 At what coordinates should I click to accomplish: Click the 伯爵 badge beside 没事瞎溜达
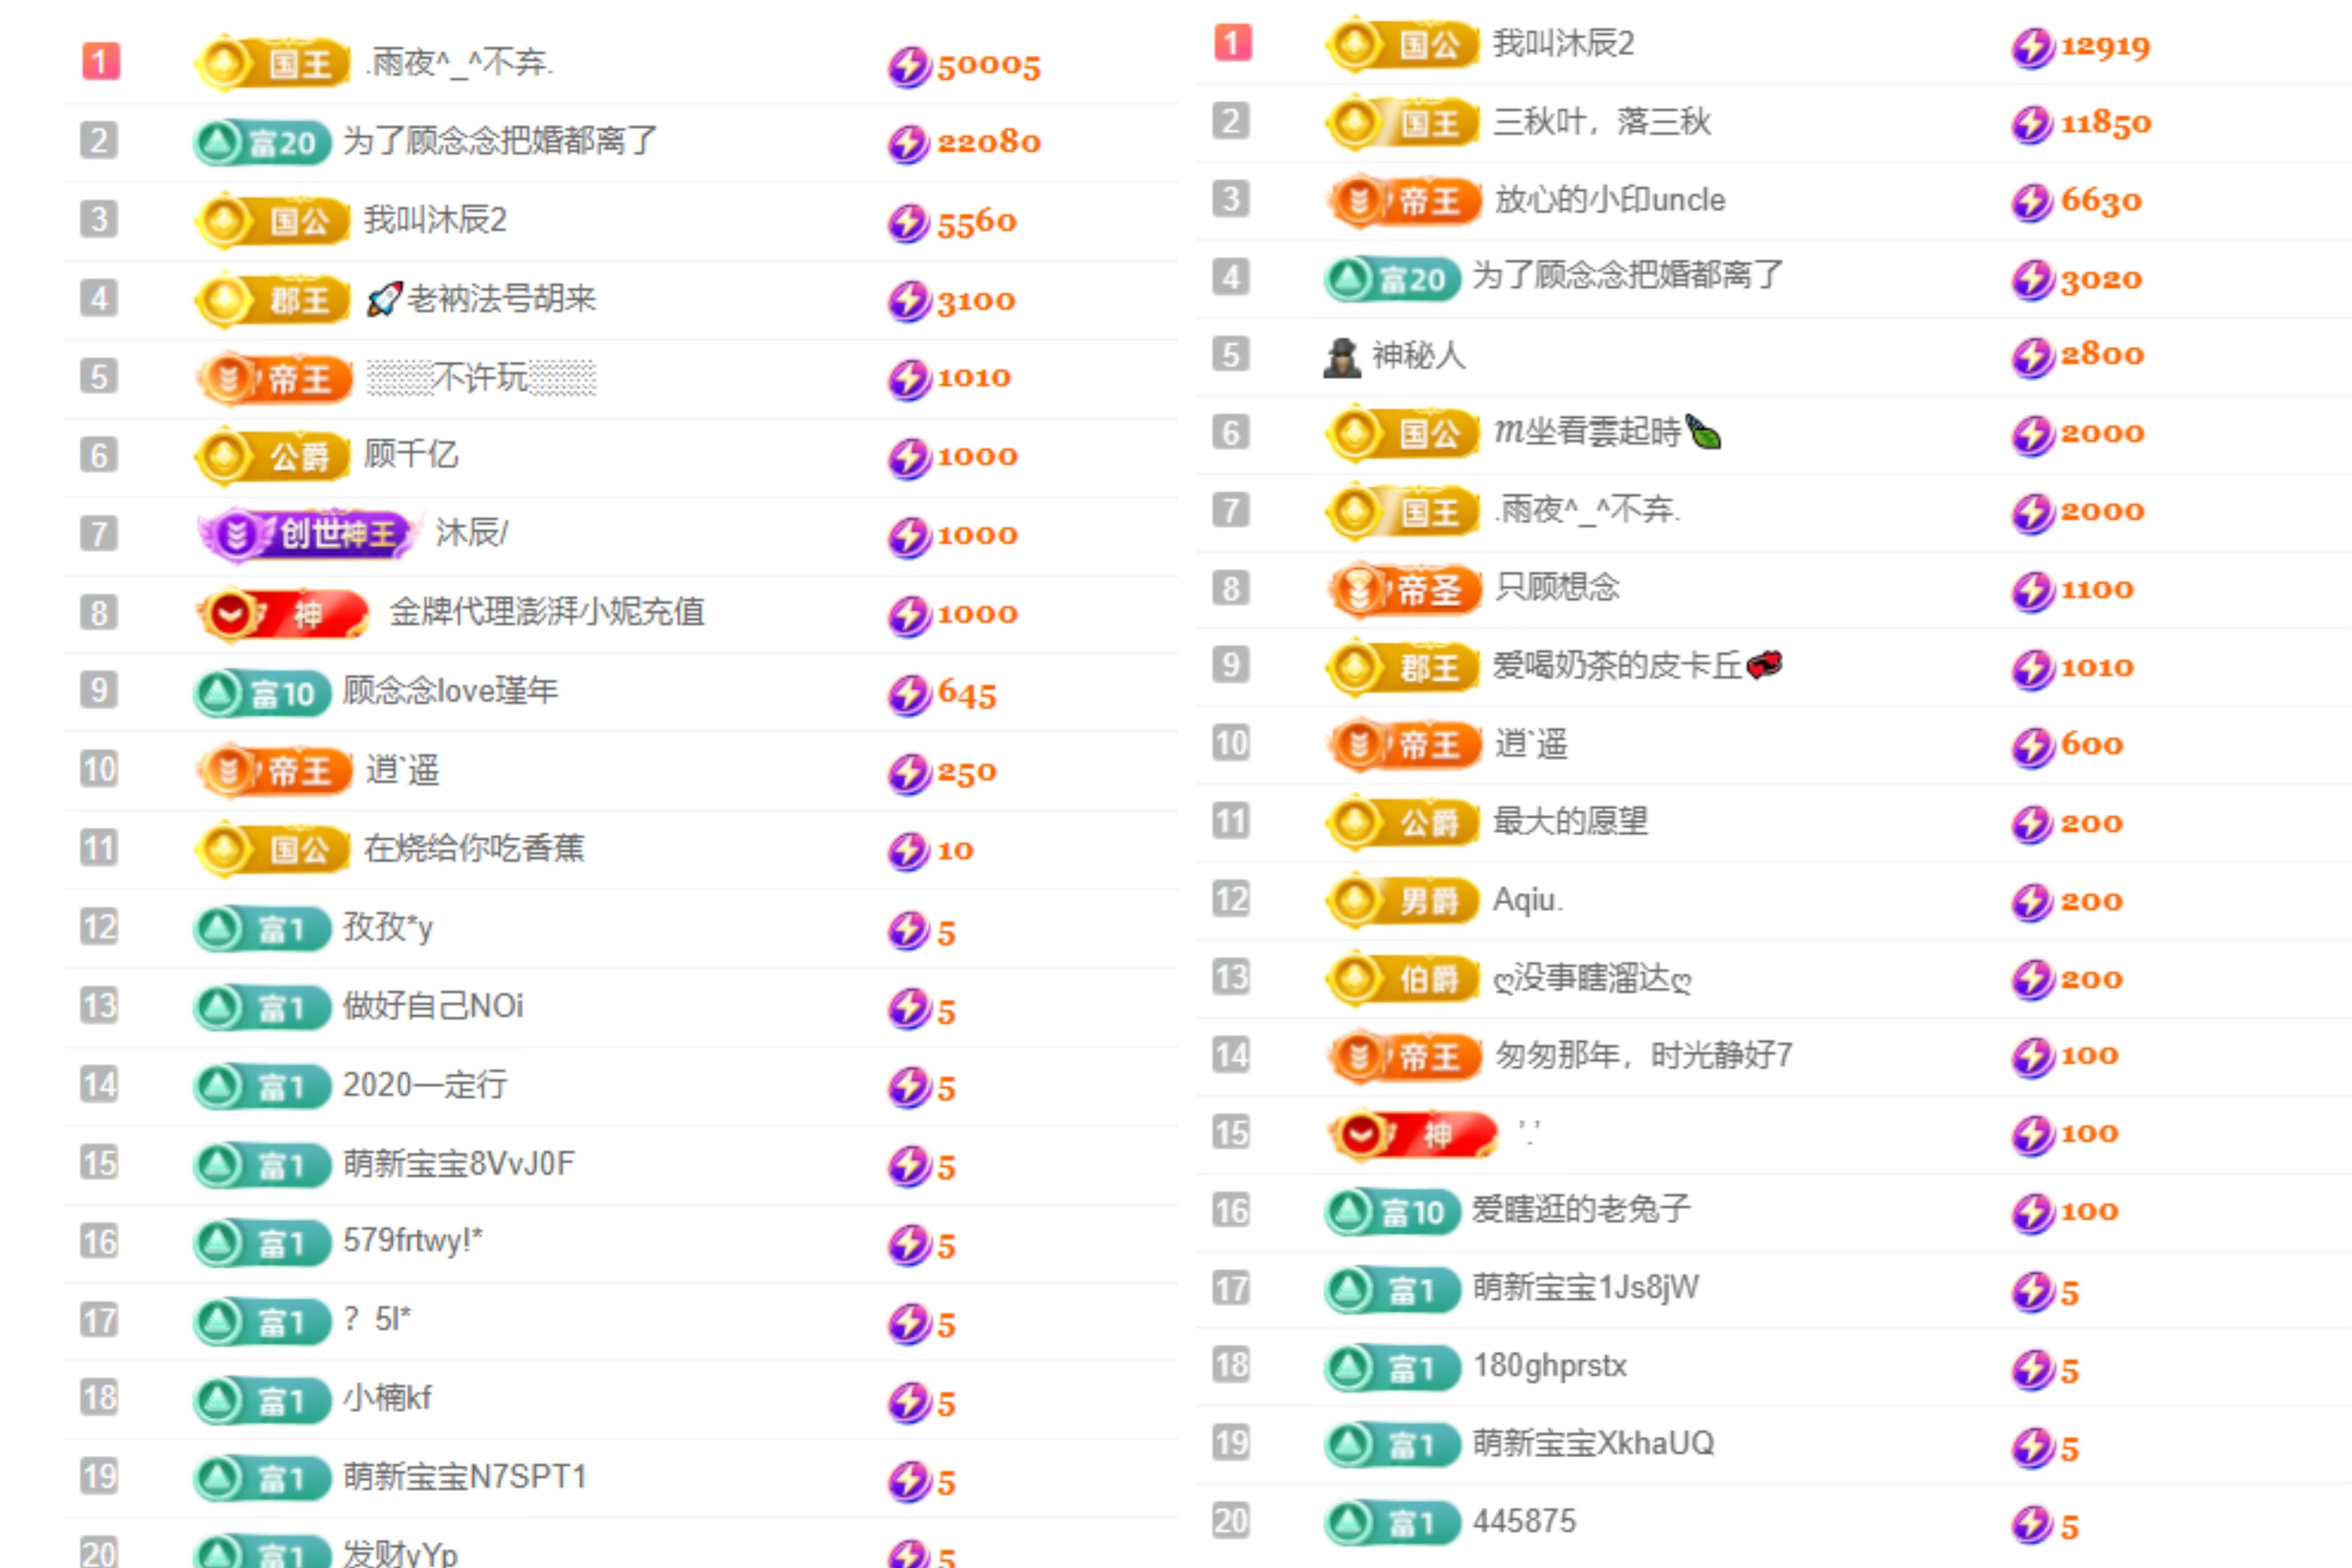[1403, 979]
